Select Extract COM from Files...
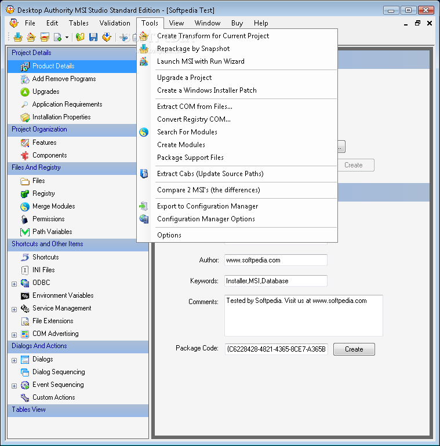This screenshot has height=446, width=440. pyautogui.click(x=237, y=107)
